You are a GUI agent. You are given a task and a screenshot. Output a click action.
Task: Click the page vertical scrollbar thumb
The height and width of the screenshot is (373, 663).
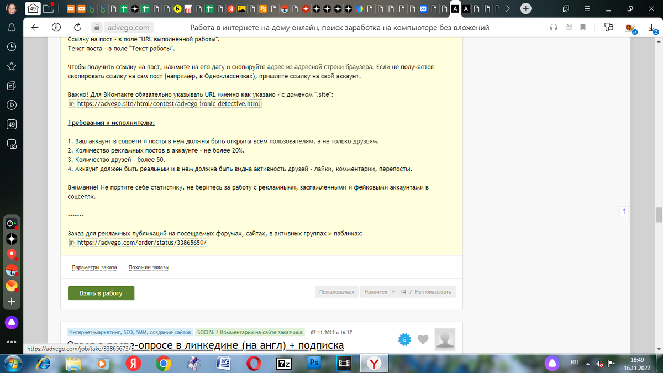point(659,214)
